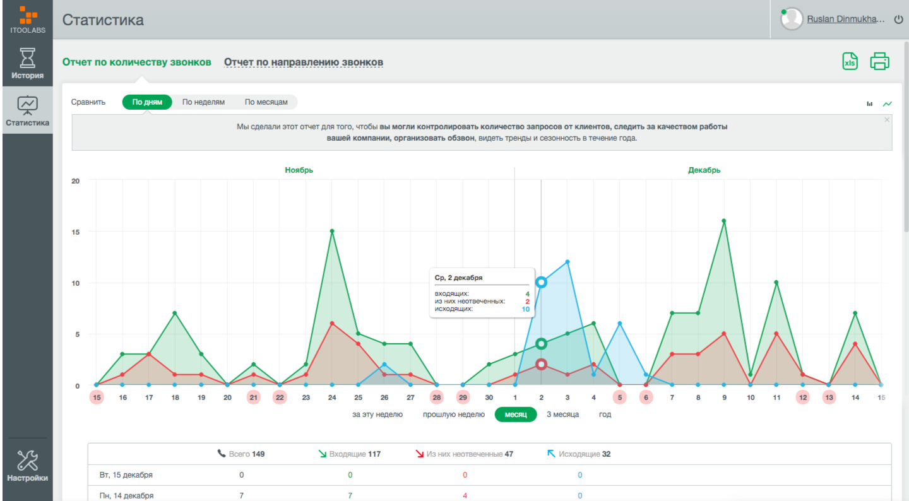Viewport: 909px width, 501px height.
Task: Switch to Отчет по направлению звонков
Action: coord(304,62)
